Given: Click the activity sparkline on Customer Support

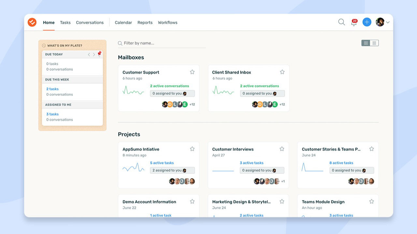Looking at the screenshot, I should click(x=133, y=90).
